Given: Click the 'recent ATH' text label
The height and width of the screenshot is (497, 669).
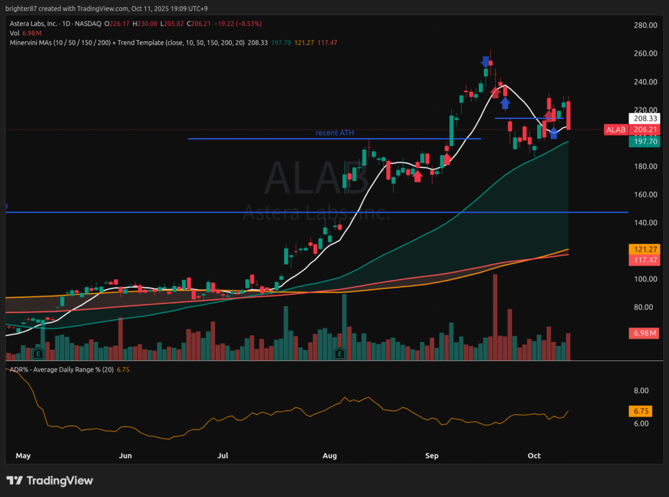Looking at the screenshot, I should pos(335,133).
